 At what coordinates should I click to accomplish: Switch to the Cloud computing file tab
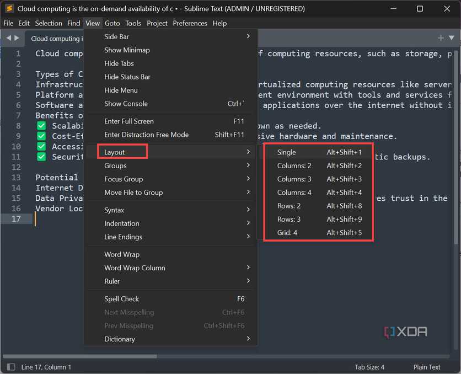coord(56,39)
